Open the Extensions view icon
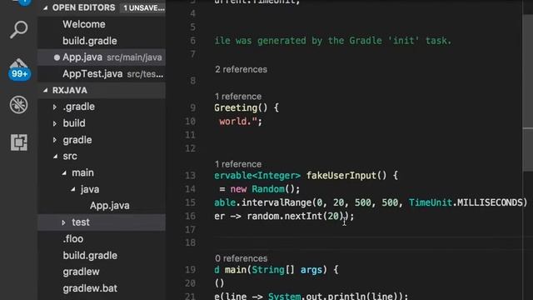 coord(18,142)
